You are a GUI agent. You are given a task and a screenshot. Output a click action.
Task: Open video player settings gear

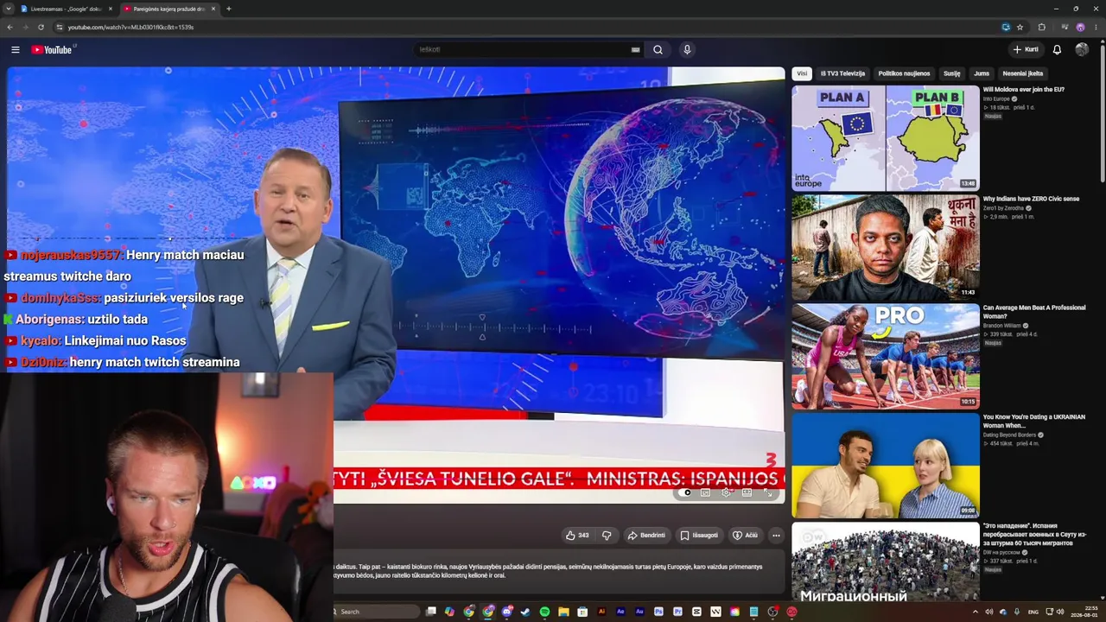tap(727, 492)
